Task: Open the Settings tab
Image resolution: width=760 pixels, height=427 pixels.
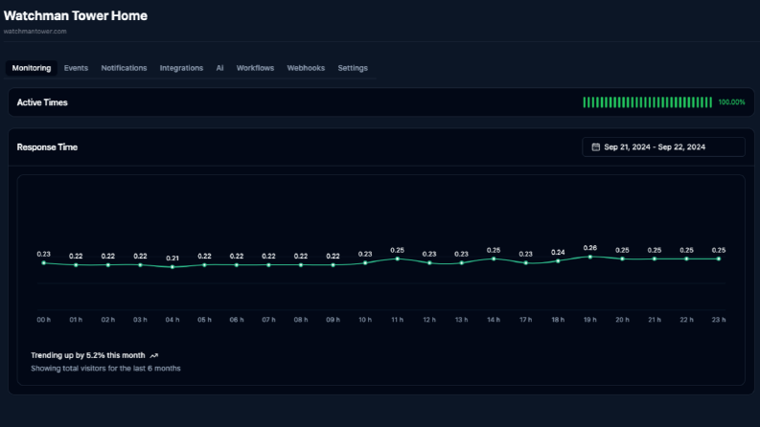Action: [x=353, y=68]
